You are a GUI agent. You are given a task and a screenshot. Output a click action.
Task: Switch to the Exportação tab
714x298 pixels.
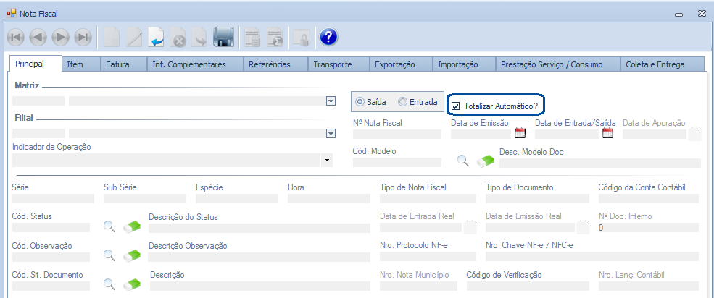pyautogui.click(x=401, y=64)
